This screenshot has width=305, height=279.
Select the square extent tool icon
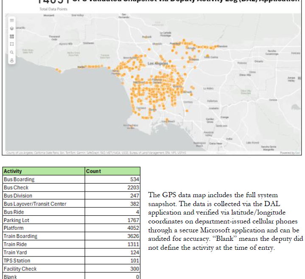coord(12,44)
